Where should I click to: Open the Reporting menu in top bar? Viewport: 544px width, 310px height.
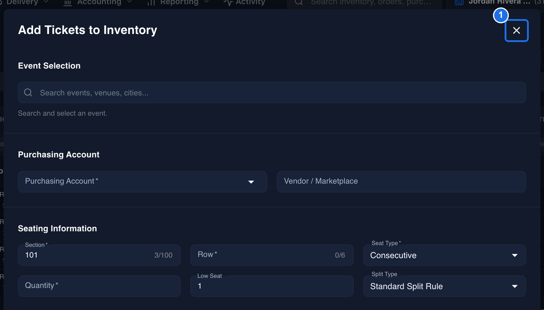[178, 3]
